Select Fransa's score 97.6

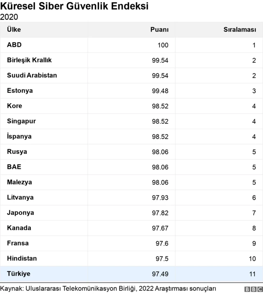162,243
